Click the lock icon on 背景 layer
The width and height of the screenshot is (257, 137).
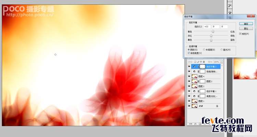coord(217,106)
